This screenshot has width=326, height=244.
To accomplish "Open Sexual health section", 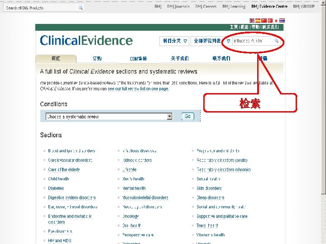I will [208, 179].
